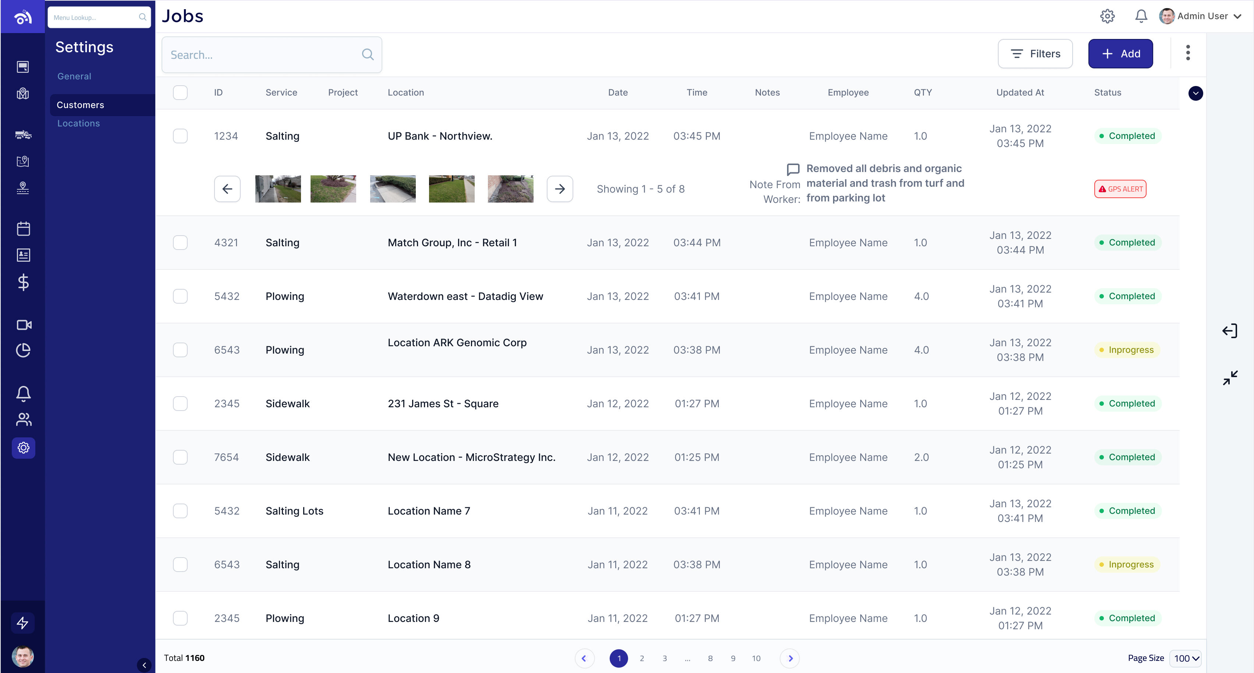
Task: Collapse the Settings side panel
Action: point(144,665)
